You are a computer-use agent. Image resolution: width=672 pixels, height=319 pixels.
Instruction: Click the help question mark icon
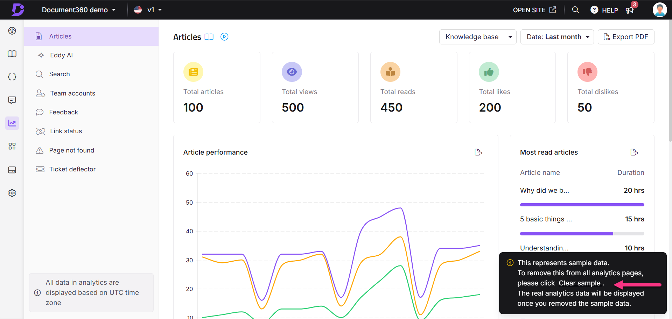pos(594,10)
